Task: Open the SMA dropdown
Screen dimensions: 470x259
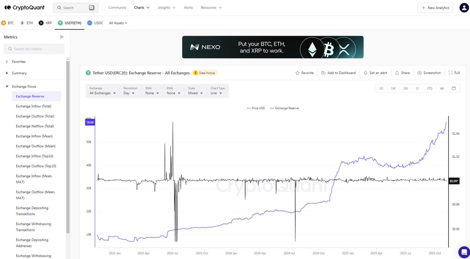Action: pos(151,91)
